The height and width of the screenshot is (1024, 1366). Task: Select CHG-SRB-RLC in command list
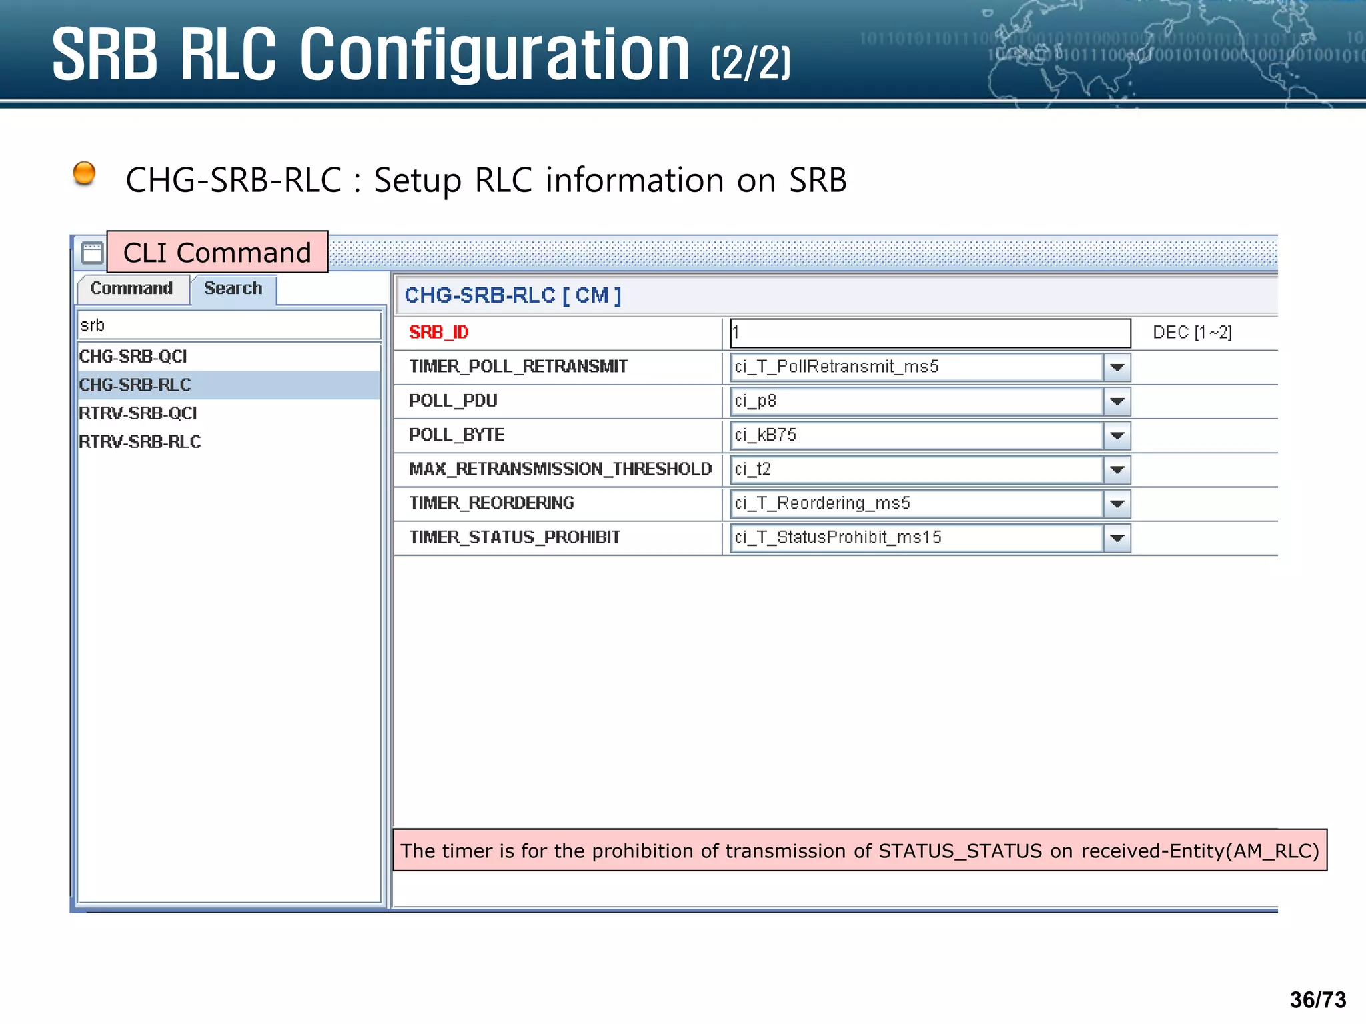coord(135,385)
